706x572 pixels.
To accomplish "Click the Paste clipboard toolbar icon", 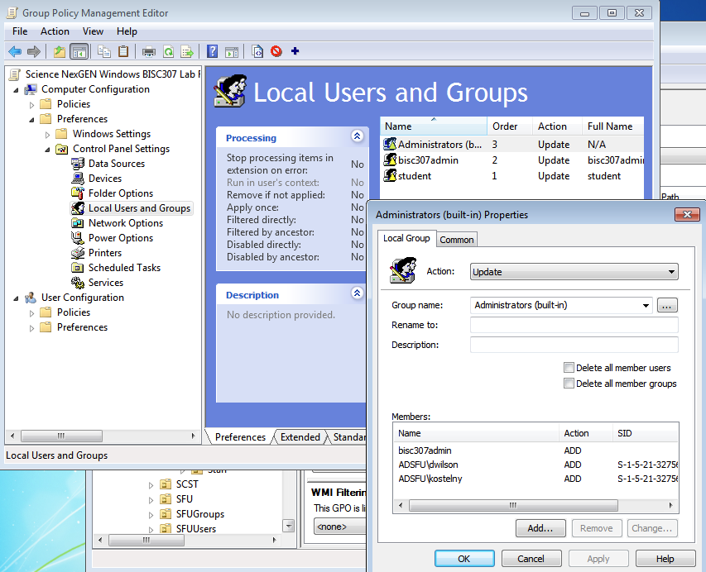I will click(123, 51).
